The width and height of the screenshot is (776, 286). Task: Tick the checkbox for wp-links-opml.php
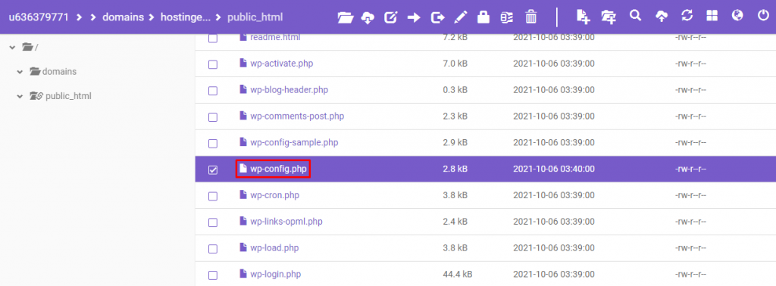tap(213, 222)
